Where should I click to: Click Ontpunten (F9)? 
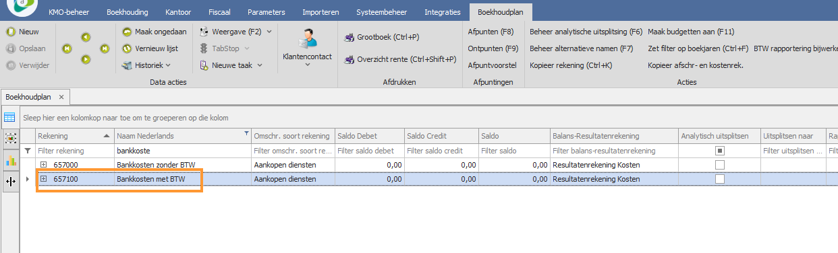click(493, 48)
